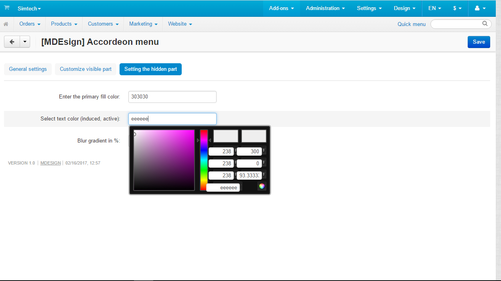Screen dimensions: 501x281
Task: Open the Design dropdown menu
Action: [405, 8]
